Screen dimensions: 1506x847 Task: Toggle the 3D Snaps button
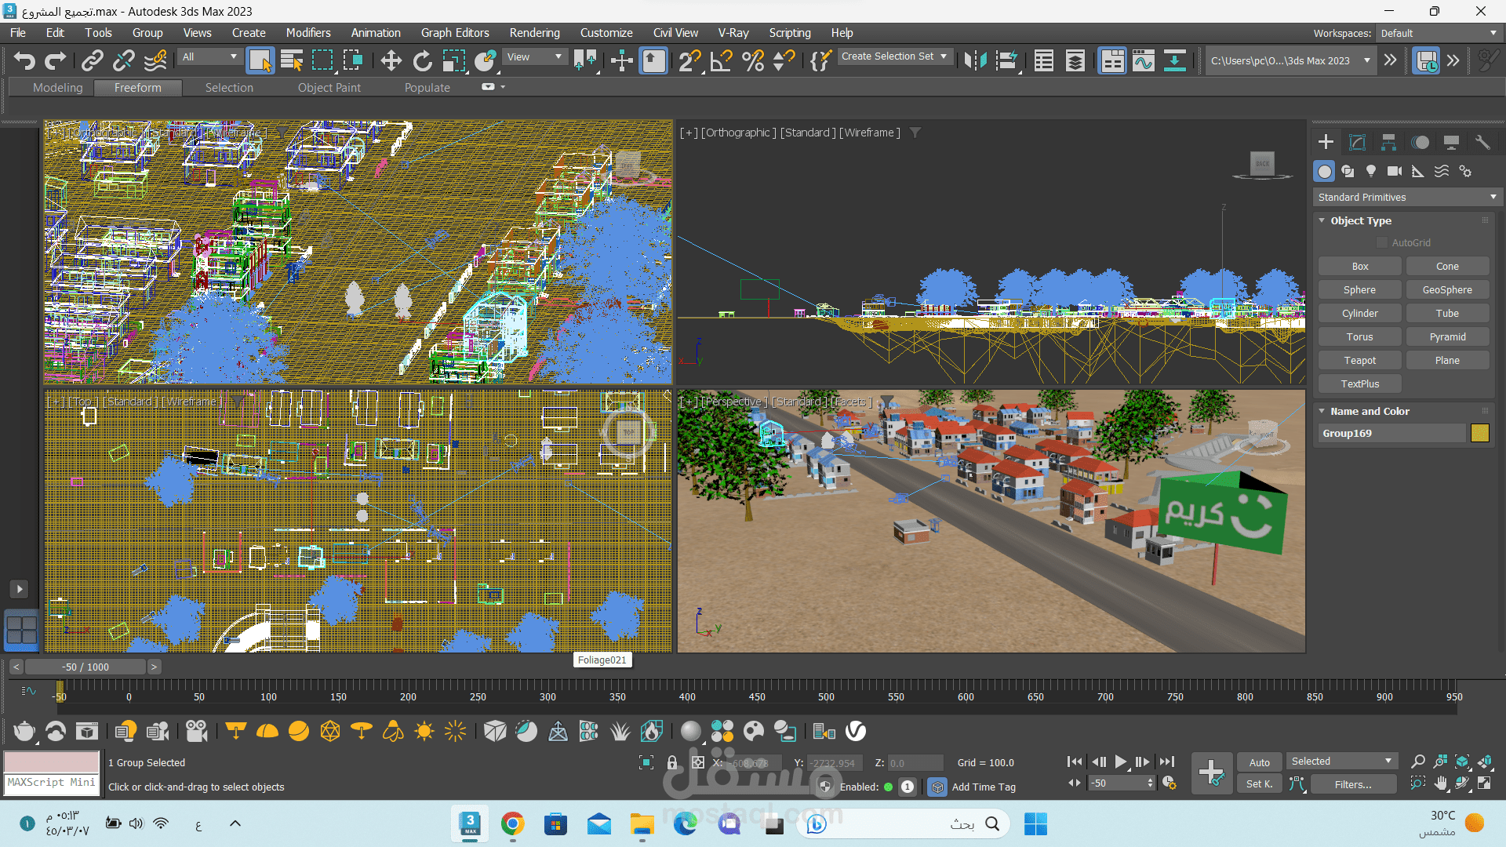pyautogui.click(x=689, y=60)
